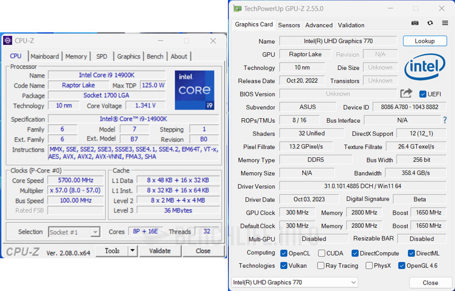The image size is (455, 291).
Task: Click the CPU Name field Intel Core i9 14900K
Action: [107, 75]
